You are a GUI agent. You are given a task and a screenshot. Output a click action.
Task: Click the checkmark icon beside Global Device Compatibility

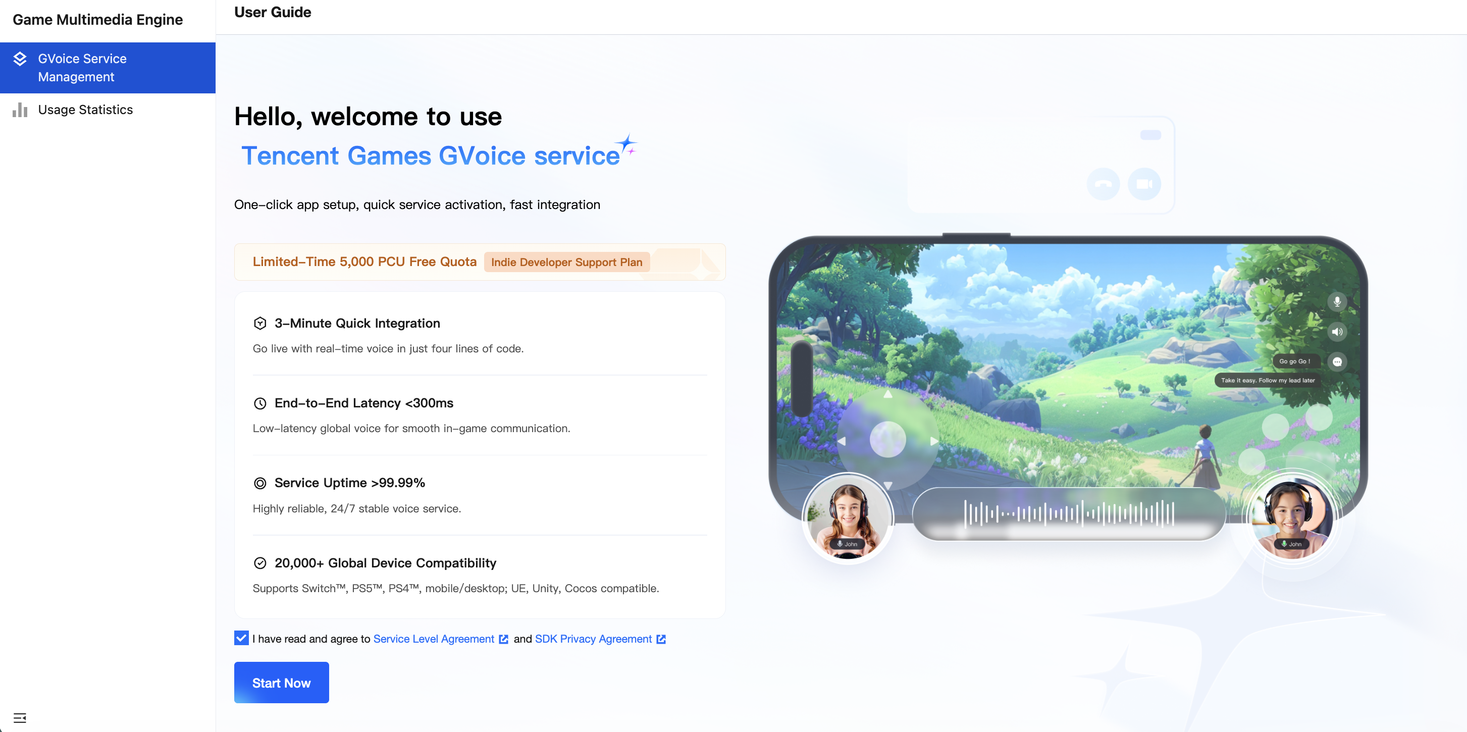[259, 563]
